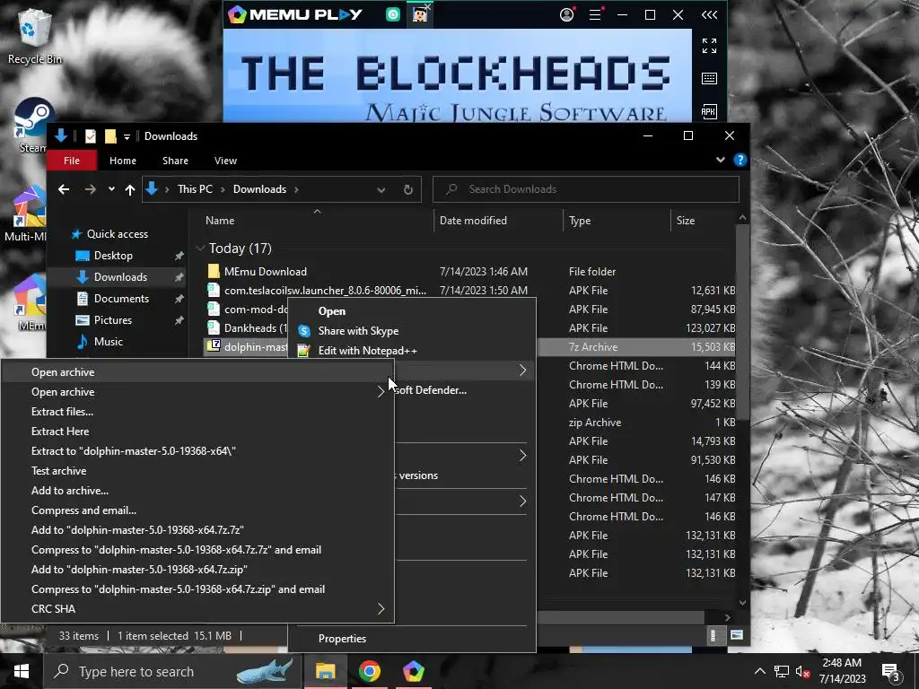Open recent locations dropdown arrow
Viewport: 919px width, 689px height.
[x=111, y=189]
